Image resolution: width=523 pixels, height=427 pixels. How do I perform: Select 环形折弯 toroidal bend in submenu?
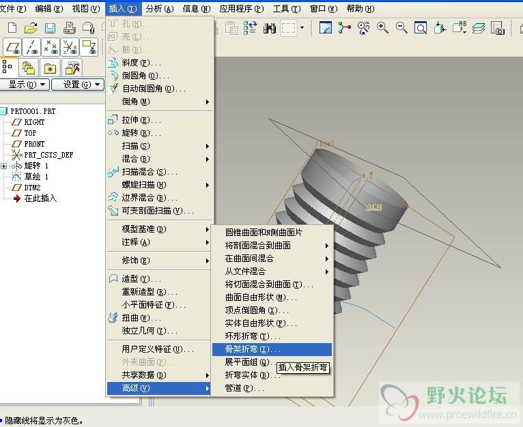pyautogui.click(x=272, y=336)
